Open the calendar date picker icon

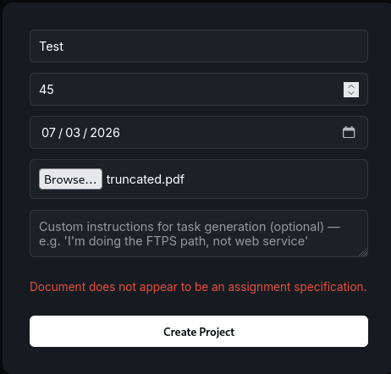click(349, 132)
